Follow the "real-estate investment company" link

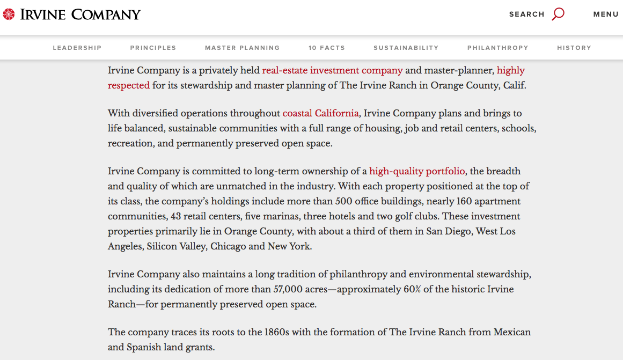coord(332,70)
